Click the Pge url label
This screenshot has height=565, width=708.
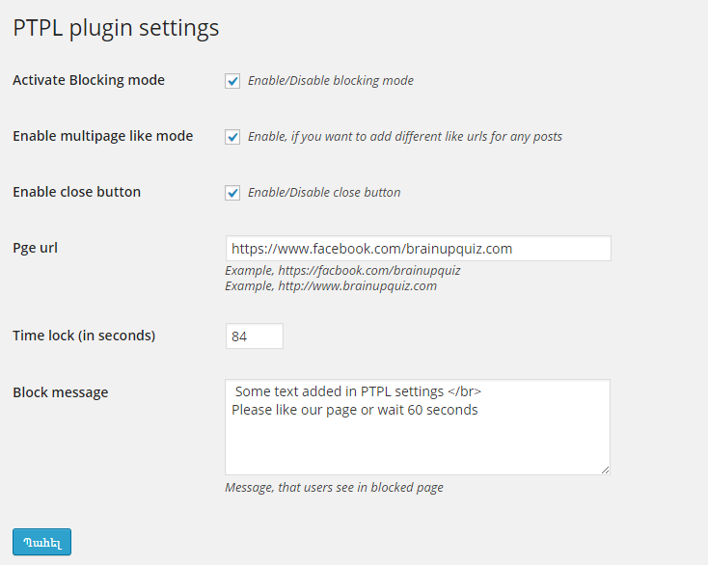tap(36, 248)
